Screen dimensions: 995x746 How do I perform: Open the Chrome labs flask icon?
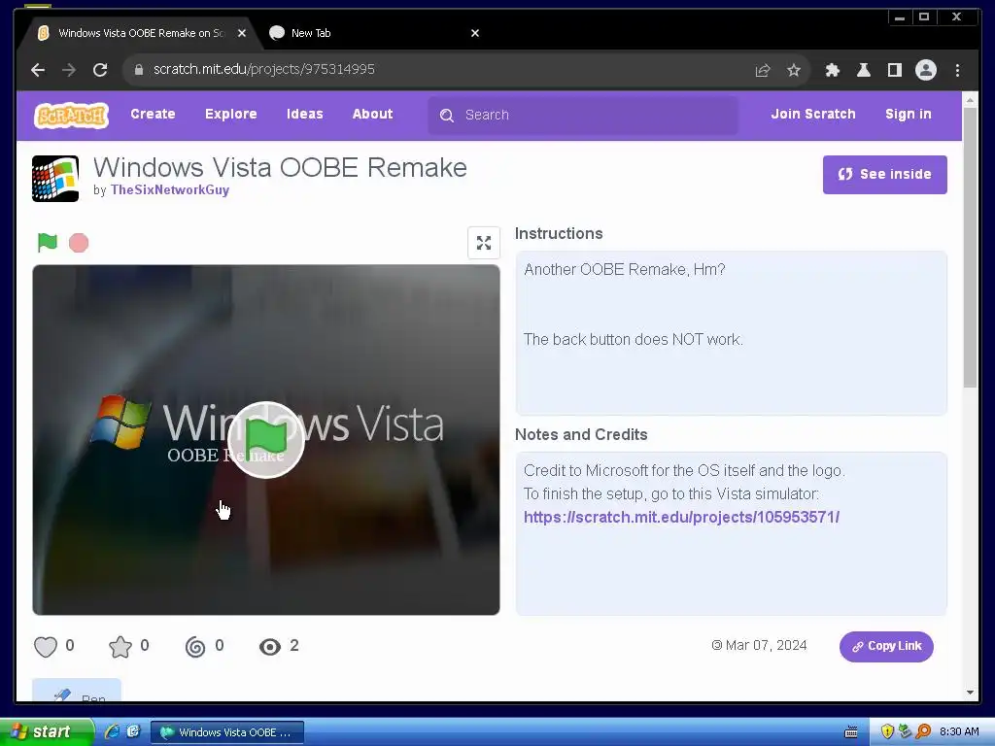863,70
